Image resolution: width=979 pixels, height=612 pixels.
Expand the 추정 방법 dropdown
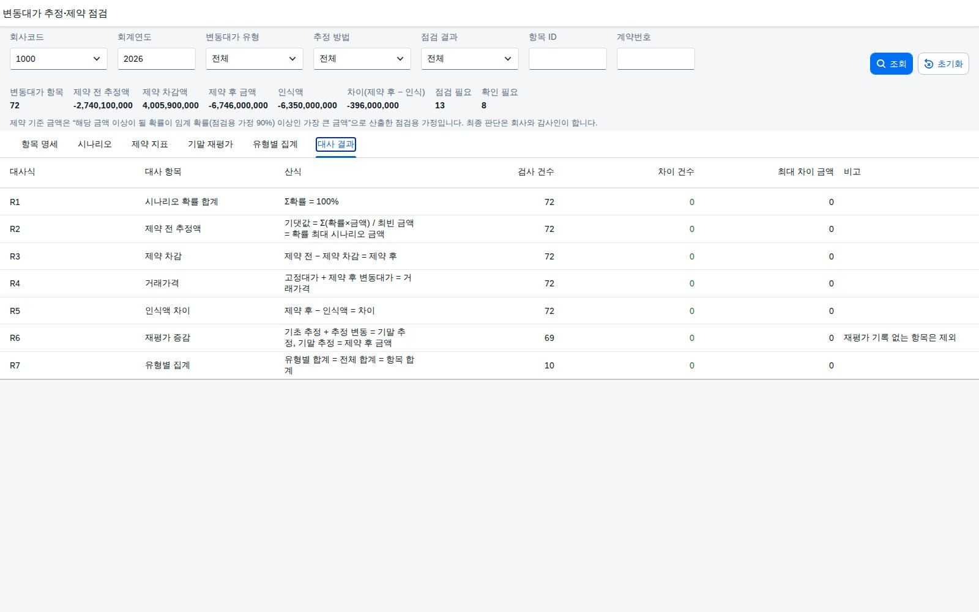click(362, 59)
